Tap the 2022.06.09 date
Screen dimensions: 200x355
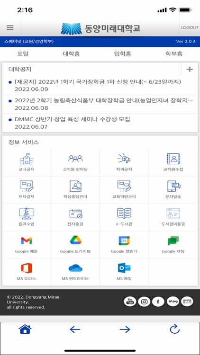coord(31,89)
